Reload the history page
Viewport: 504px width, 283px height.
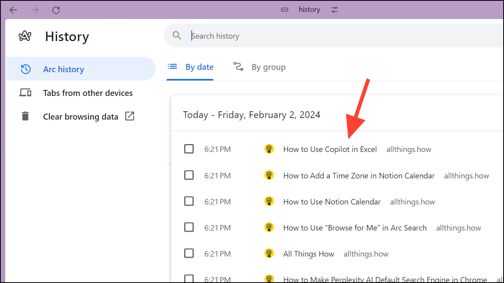click(56, 10)
